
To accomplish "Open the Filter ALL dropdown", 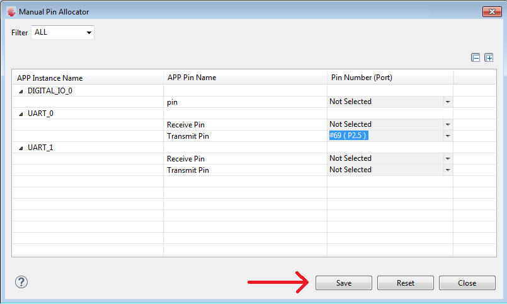I will (62, 32).
